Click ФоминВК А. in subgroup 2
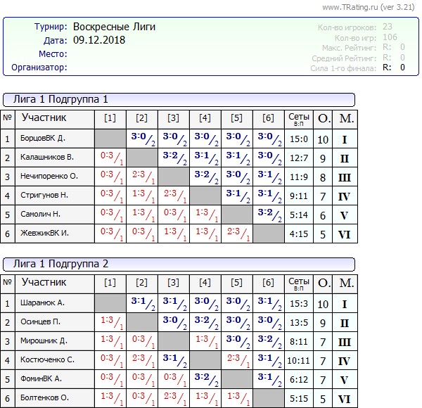This screenshot has height=408, width=422. click(41, 379)
